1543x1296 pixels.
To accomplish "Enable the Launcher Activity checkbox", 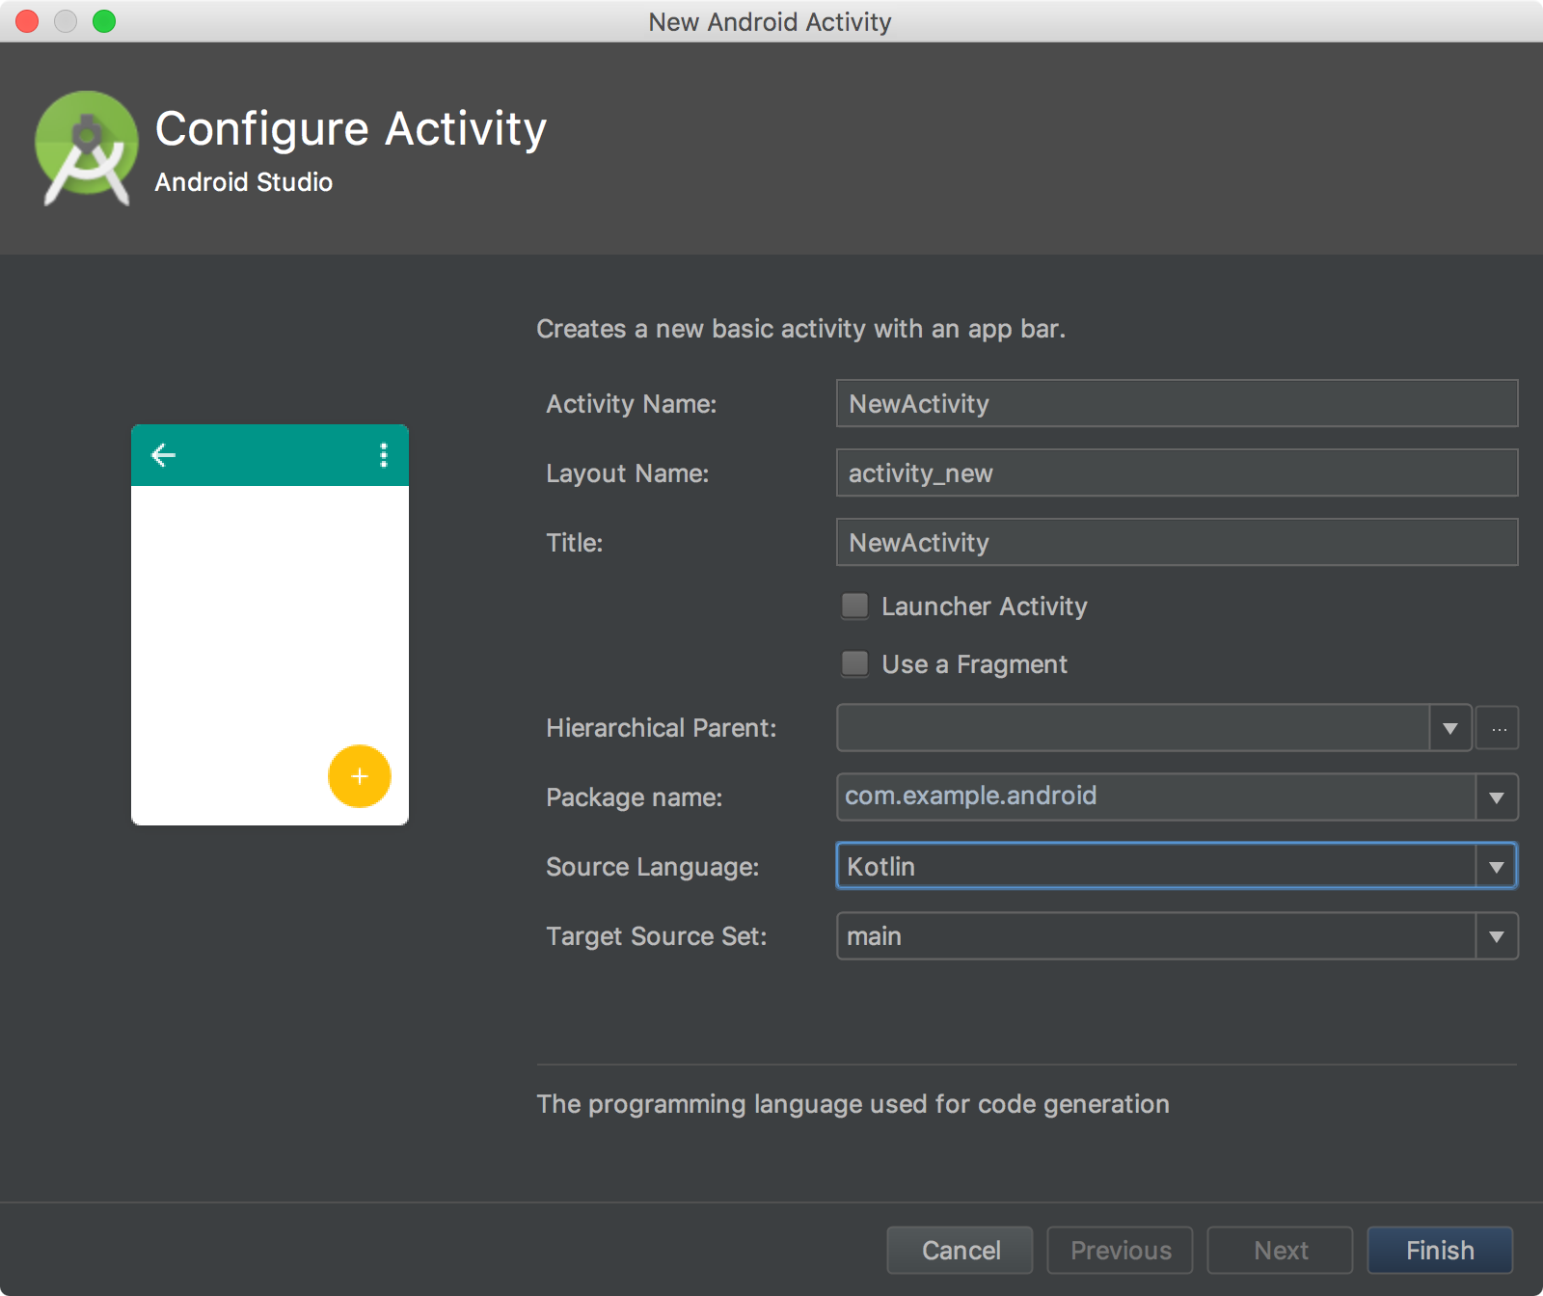I will click(855, 606).
